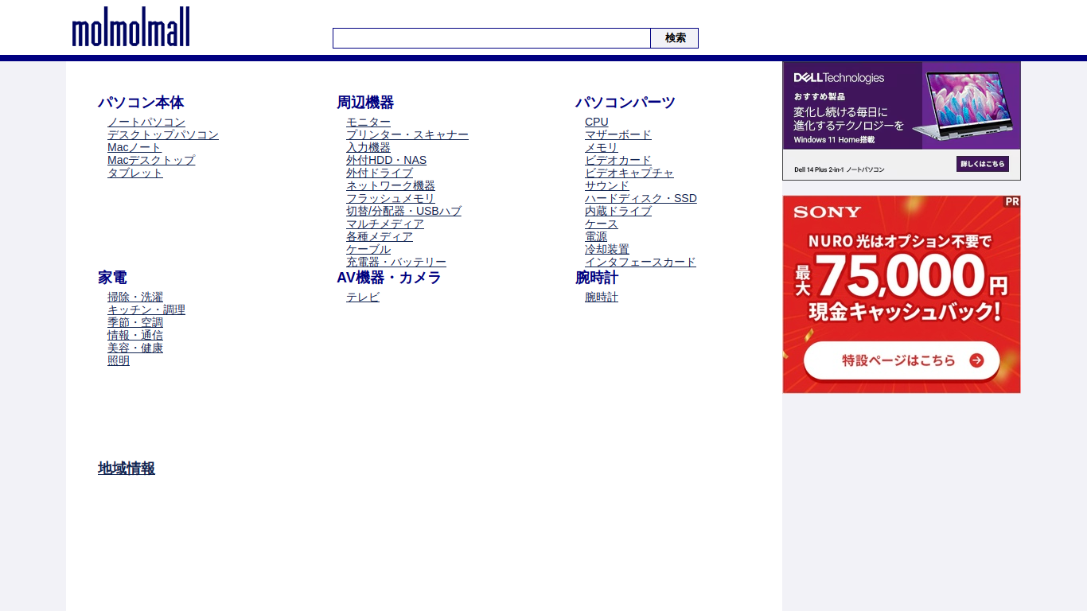Select the Macデスクトップ link
The image size is (1087, 611).
click(151, 160)
